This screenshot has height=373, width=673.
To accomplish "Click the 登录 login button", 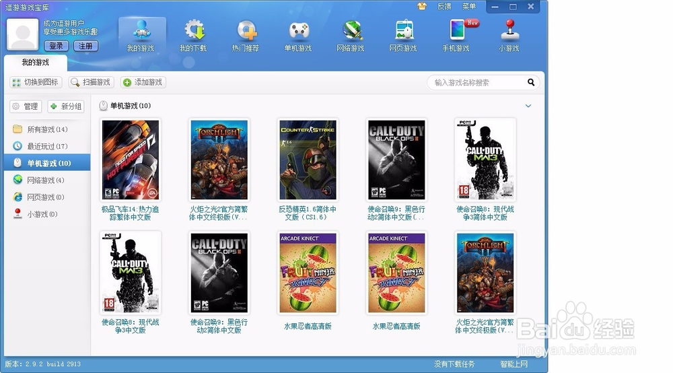I will click(57, 46).
